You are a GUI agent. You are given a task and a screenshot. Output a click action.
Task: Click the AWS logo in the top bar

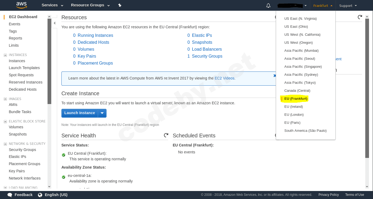point(21,5)
